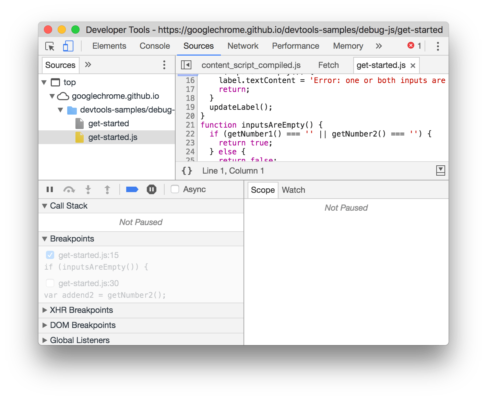
Task: Click the gray get-started document icon
Action: (80, 123)
